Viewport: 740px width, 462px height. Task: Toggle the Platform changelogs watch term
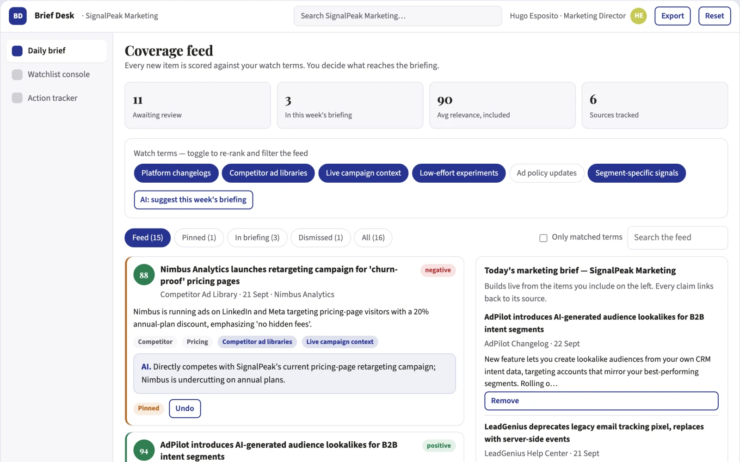[x=176, y=173]
